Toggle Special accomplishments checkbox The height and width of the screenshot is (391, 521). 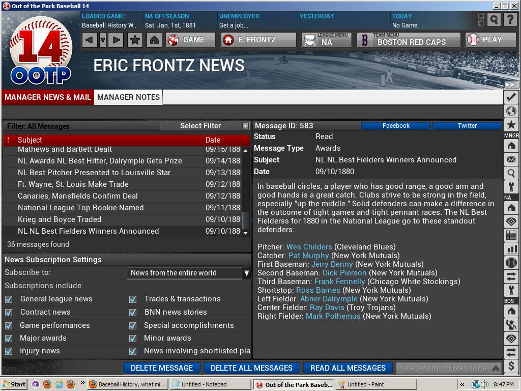(133, 325)
